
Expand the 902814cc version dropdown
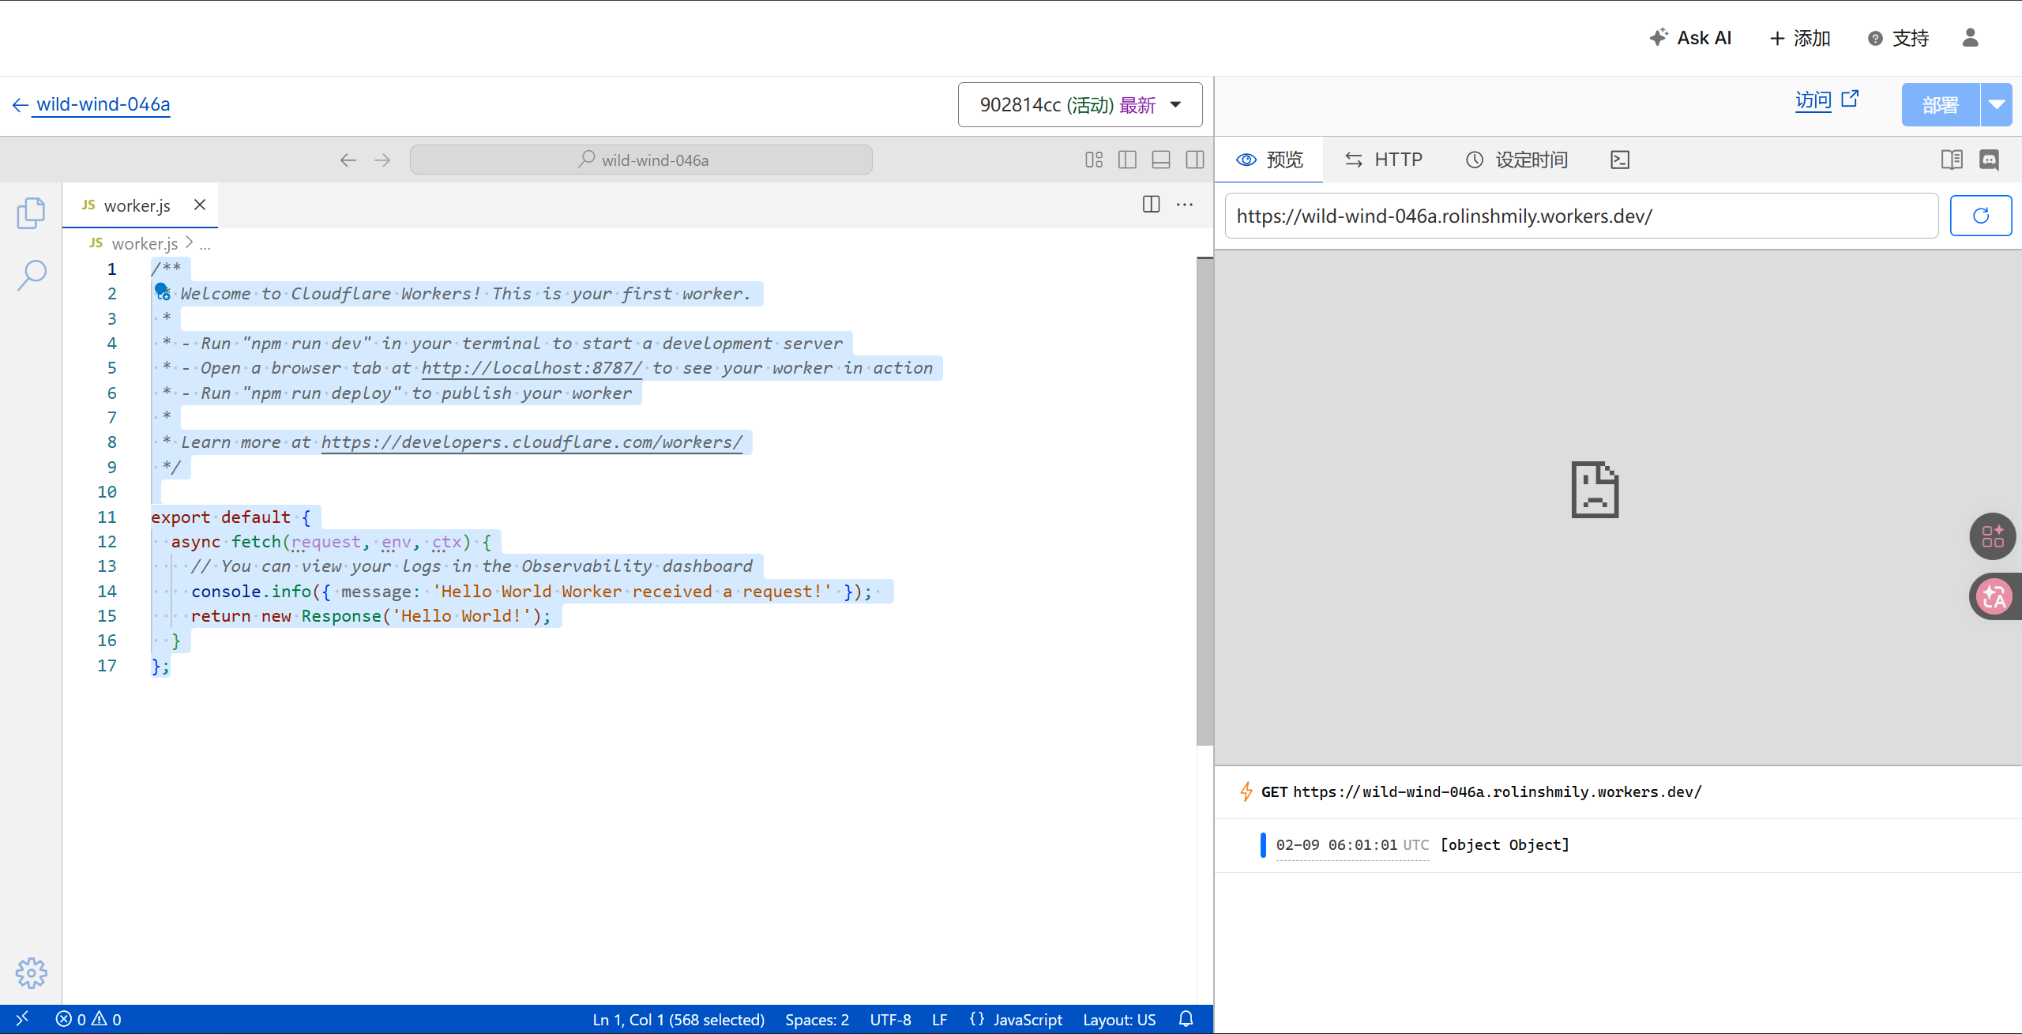pos(1080,104)
